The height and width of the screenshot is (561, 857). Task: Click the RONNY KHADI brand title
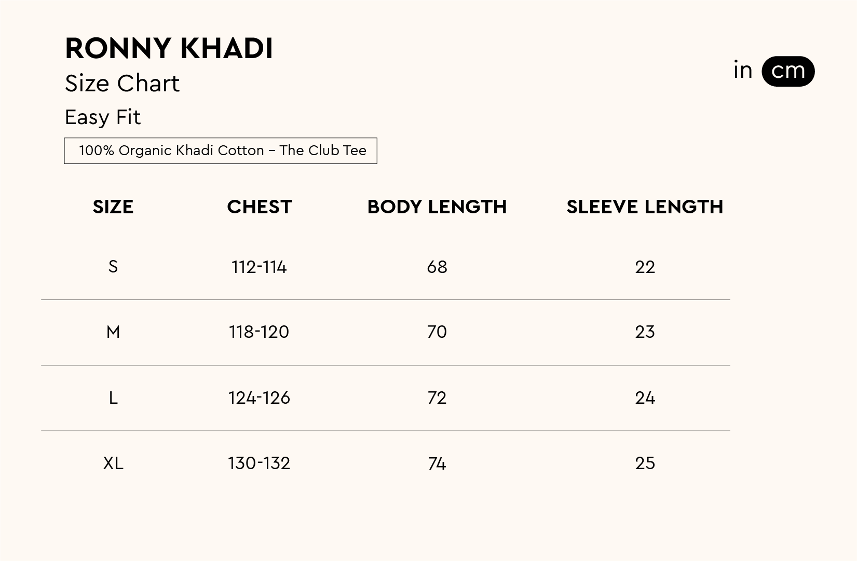click(x=169, y=49)
